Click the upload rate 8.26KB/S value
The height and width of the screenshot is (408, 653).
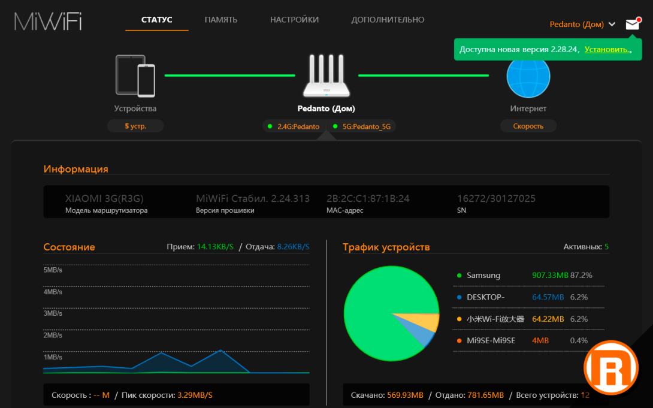[x=293, y=247]
